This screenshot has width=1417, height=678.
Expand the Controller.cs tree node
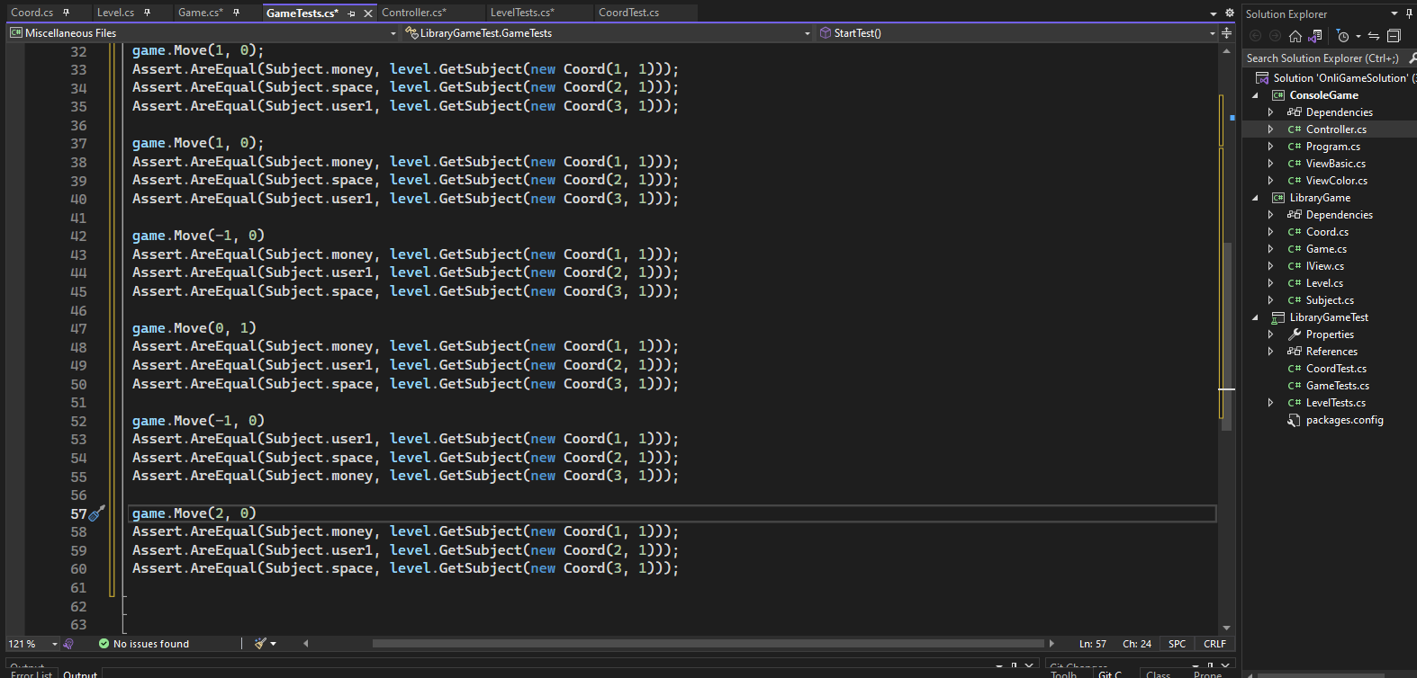[x=1270, y=129]
